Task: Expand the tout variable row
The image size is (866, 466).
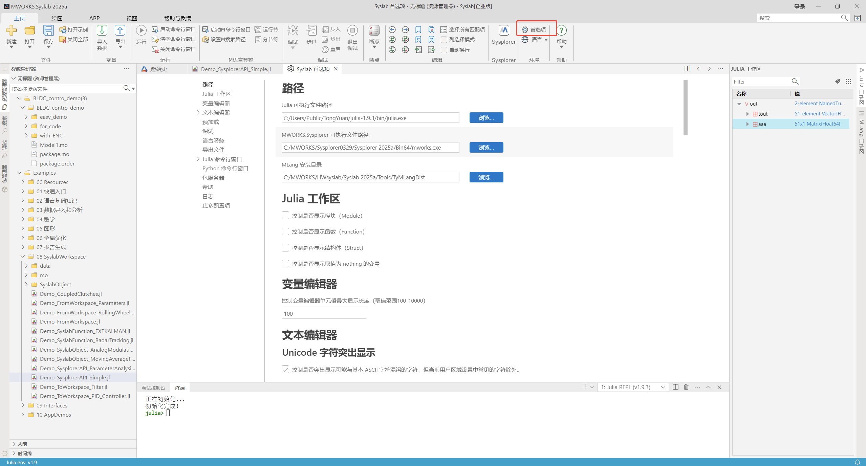Action: [748, 114]
